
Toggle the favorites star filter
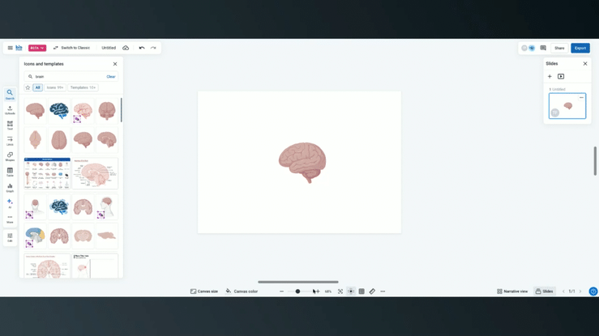[28, 87]
